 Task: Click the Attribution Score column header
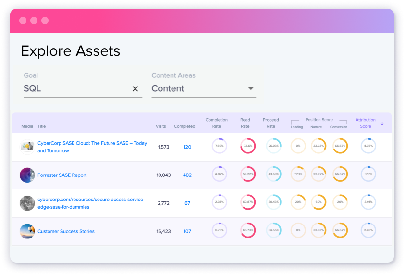(x=366, y=123)
